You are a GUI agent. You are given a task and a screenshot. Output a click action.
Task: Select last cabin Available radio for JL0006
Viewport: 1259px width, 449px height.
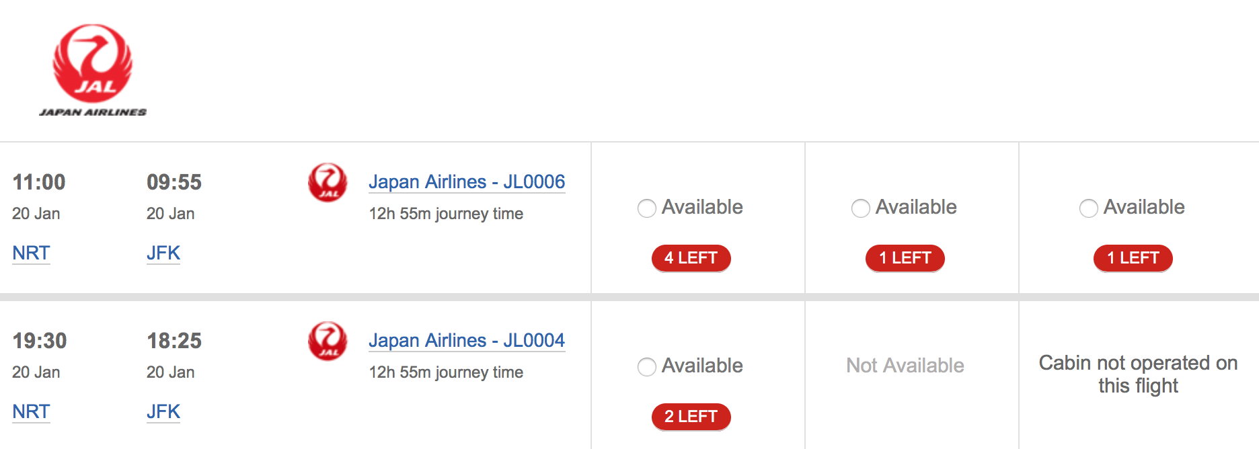tap(1089, 208)
